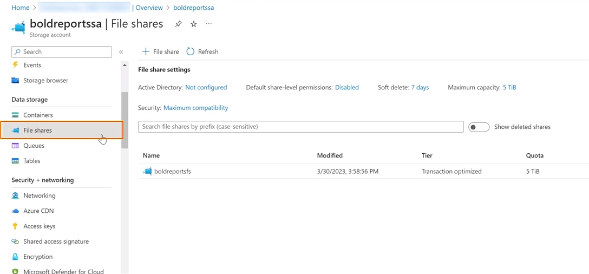Click the boldreportssa breadcrumb link
The height and width of the screenshot is (274, 589).
(193, 8)
